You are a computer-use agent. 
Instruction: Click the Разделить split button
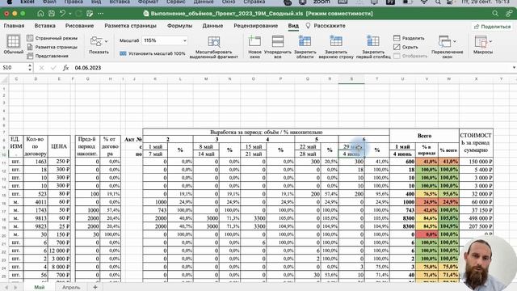click(409, 38)
